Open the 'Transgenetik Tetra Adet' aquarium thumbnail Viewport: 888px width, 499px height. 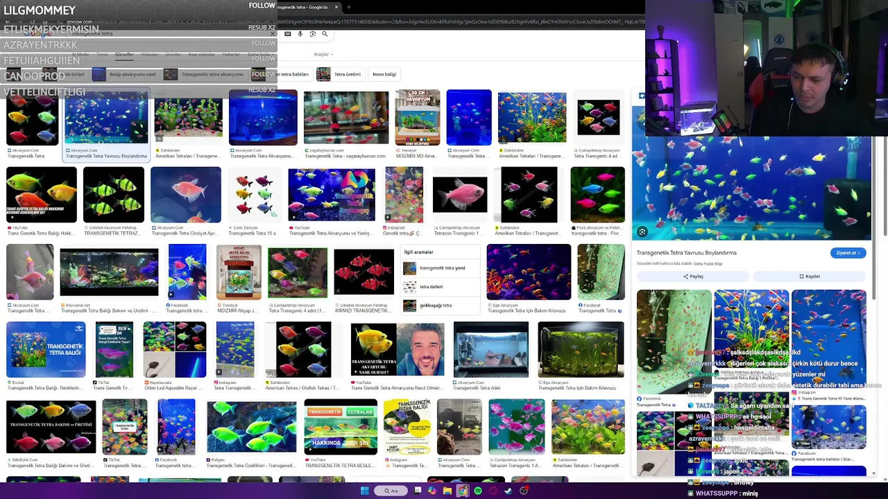coord(490,350)
